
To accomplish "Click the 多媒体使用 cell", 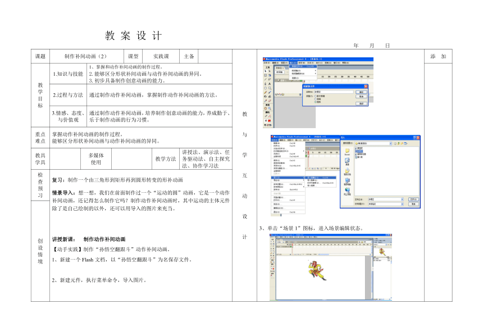I will pyautogui.click(x=96, y=159).
